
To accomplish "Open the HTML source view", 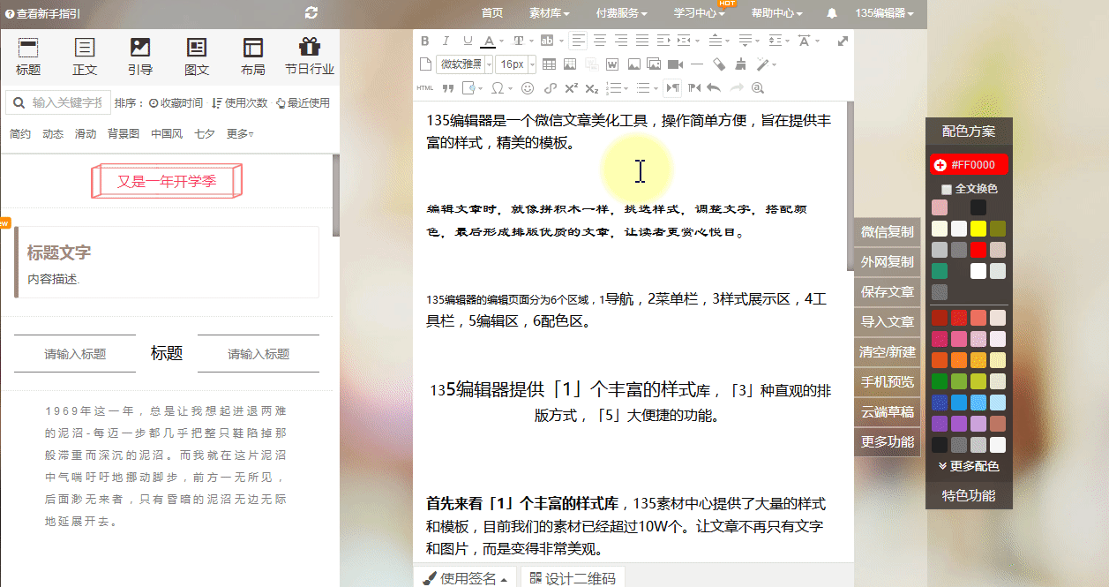I will coord(425,87).
